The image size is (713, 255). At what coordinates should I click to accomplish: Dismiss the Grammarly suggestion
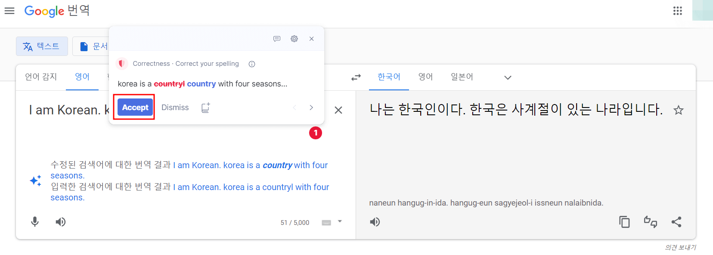(x=175, y=108)
